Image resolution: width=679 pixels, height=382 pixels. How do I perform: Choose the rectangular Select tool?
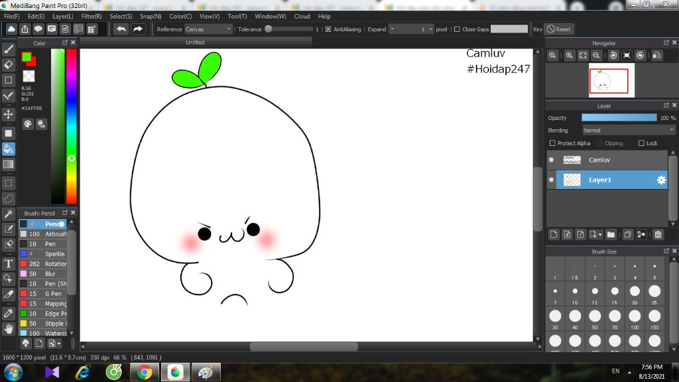pyautogui.click(x=8, y=183)
